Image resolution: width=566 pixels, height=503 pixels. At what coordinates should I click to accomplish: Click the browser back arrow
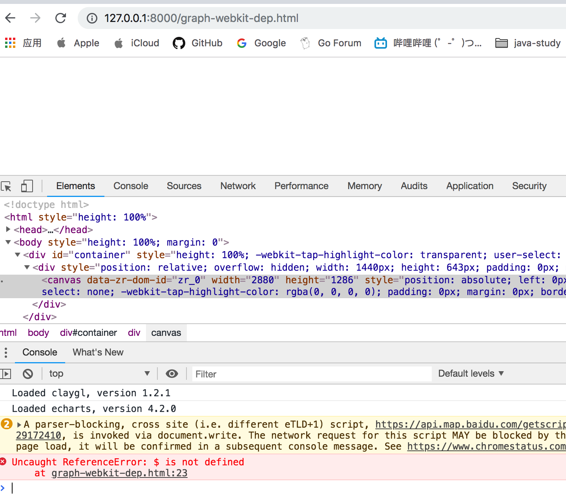[x=10, y=18]
